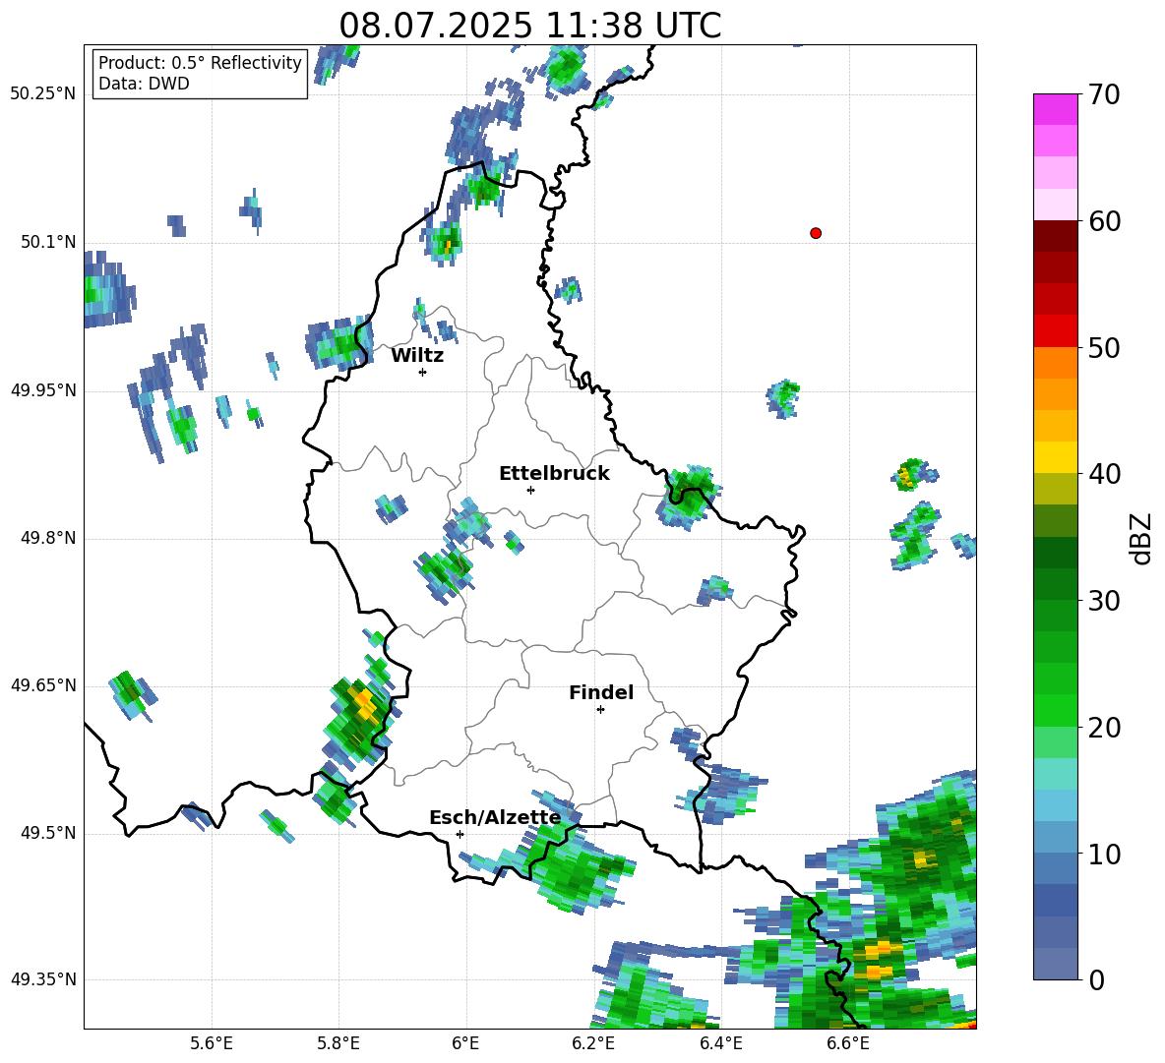Click the 49.5°N latitude label
This screenshot has height=1063, width=1165.
tap(48, 832)
